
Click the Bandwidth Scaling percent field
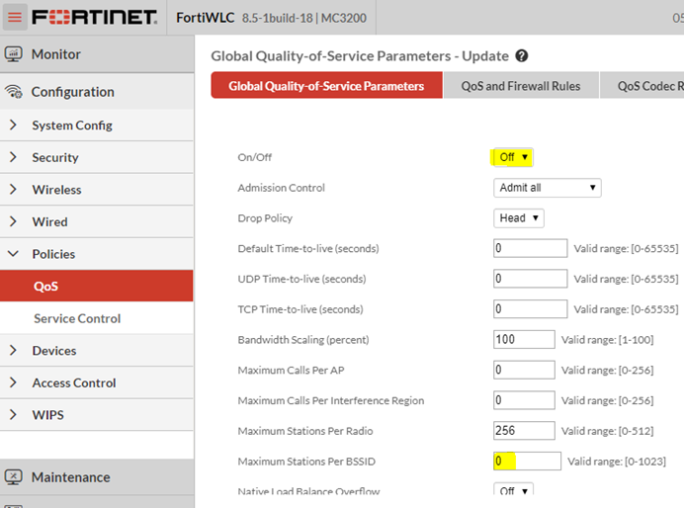(524, 340)
